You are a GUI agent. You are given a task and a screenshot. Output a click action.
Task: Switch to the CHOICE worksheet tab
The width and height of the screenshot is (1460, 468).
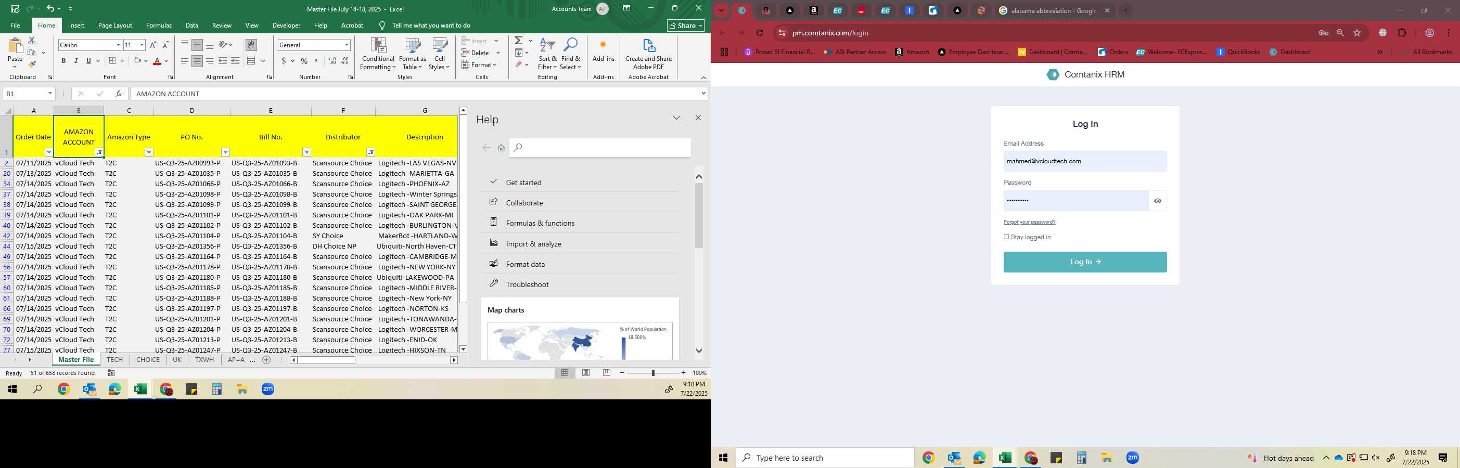click(148, 360)
